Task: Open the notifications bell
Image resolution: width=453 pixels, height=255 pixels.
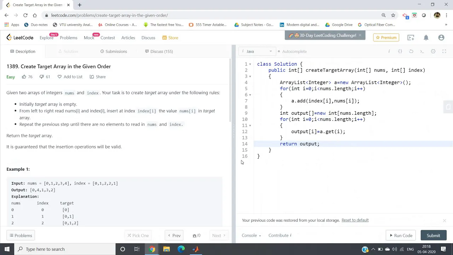Action: (426, 38)
